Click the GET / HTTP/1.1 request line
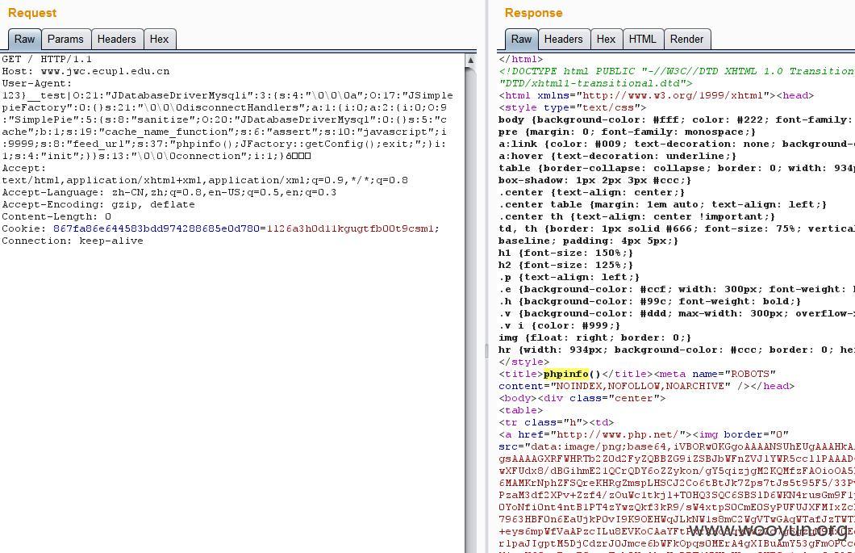The height and width of the screenshot is (553, 855). [x=47, y=59]
